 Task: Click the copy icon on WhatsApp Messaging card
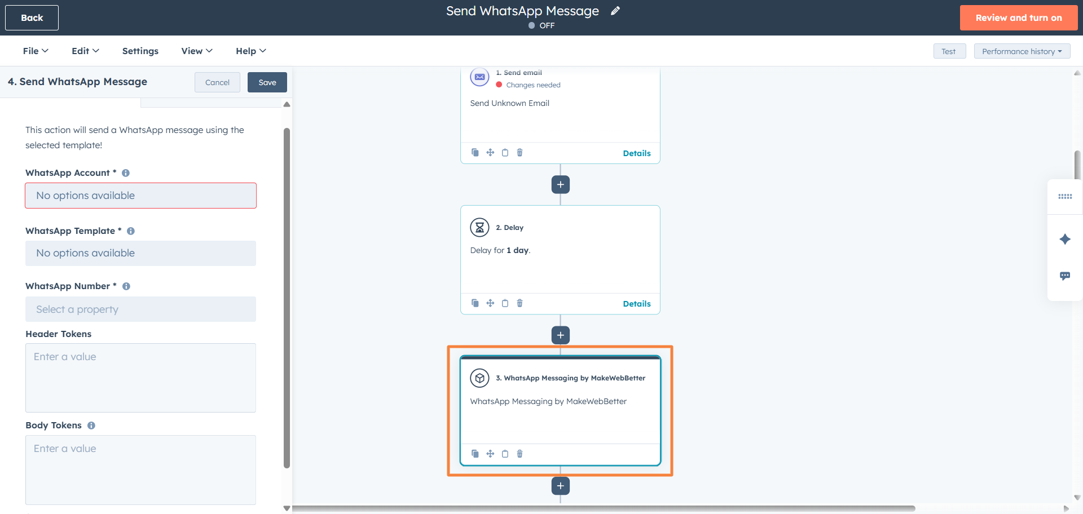coord(475,454)
